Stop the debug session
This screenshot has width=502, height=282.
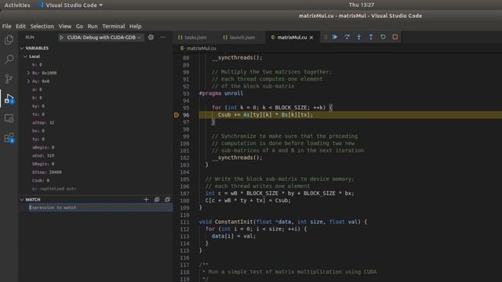click(395, 37)
